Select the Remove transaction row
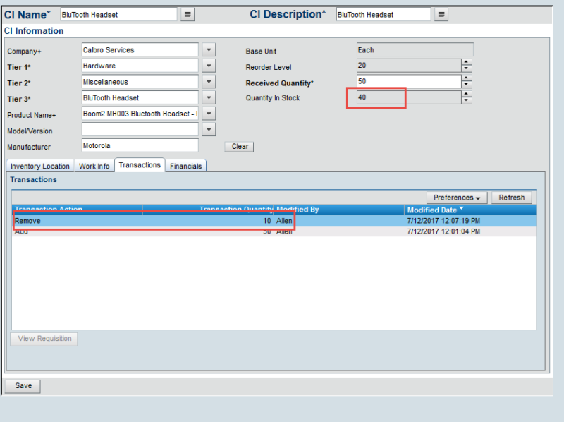Screen dimensions: 564x422 pyautogui.click(x=141, y=221)
